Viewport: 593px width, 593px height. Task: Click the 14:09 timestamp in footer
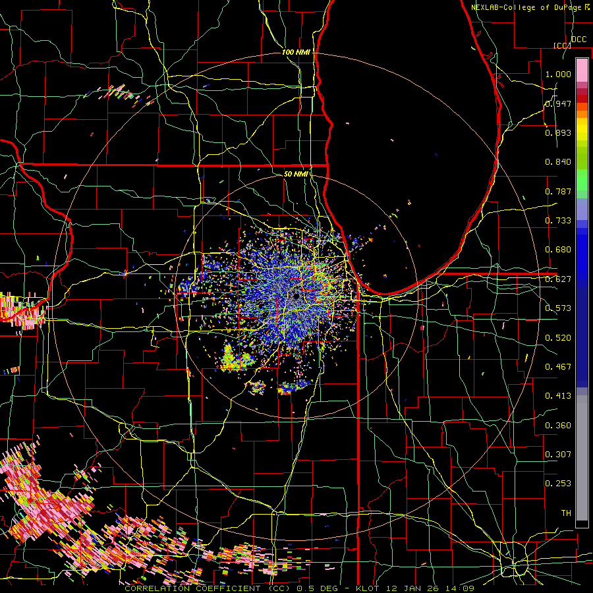click(461, 588)
